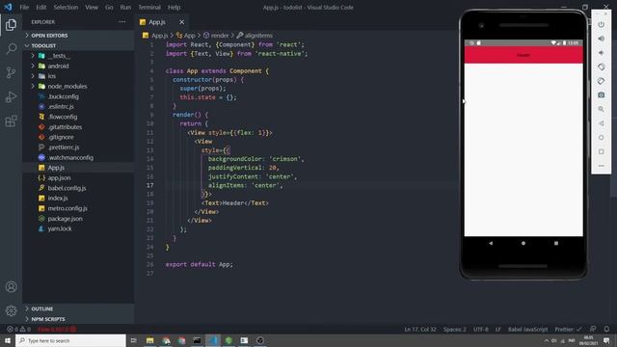Click the Prettier status indicator
617x347 pixels.
point(568,329)
